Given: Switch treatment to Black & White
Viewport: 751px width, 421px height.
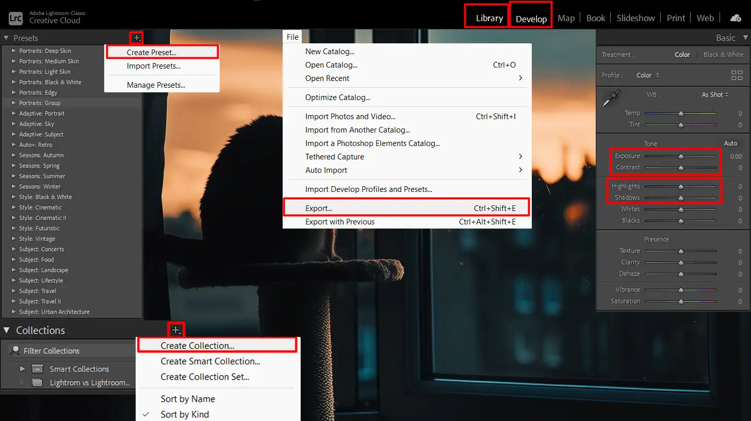Looking at the screenshot, I should (x=723, y=55).
